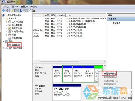
Task: Select the (E:) 500.01 partition block
Action: [78, 74]
